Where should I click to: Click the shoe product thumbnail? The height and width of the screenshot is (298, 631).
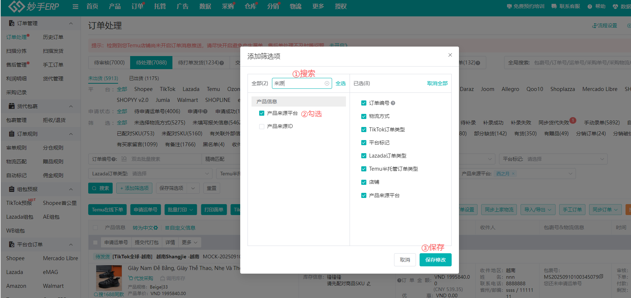point(109,277)
